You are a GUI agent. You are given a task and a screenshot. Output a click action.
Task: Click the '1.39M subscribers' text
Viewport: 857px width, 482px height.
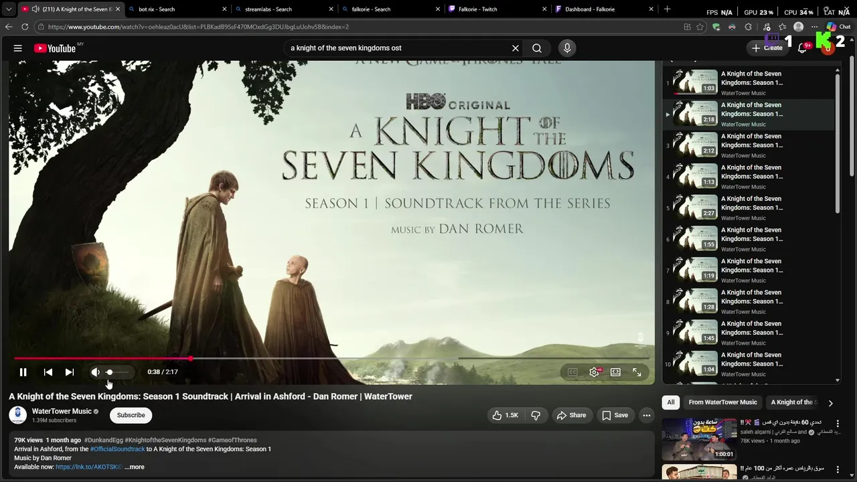[x=54, y=420]
